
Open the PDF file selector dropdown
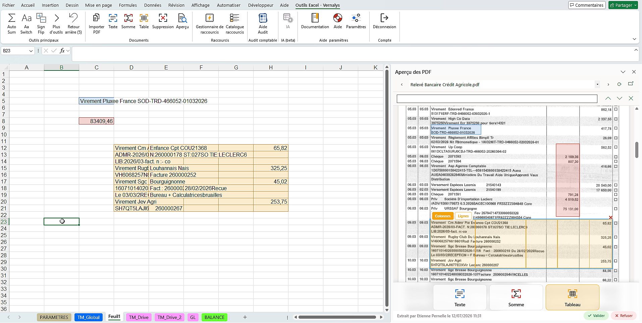597,85
